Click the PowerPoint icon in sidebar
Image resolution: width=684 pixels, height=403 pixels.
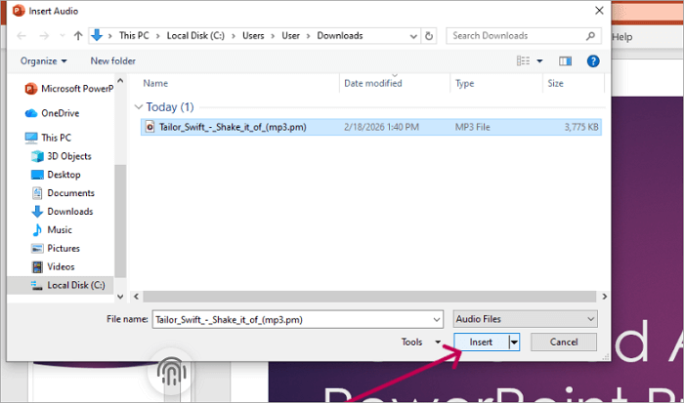[30, 89]
